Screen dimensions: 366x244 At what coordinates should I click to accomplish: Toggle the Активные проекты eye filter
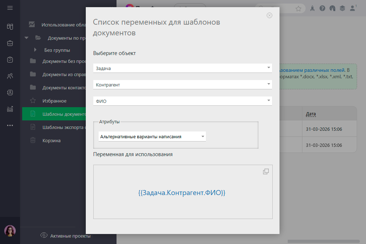click(x=44, y=235)
